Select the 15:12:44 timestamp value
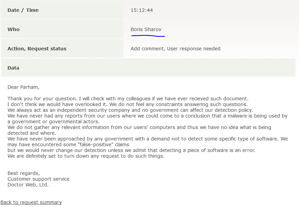The height and width of the screenshot is (207, 299). [x=142, y=10]
